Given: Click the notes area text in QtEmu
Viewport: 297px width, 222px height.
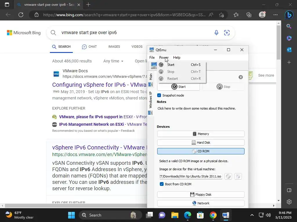Looking at the screenshot, I should (197, 109).
